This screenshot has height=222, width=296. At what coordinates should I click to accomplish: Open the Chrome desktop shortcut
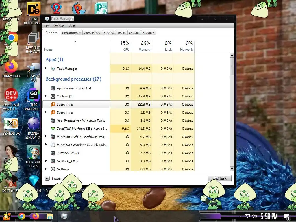(11, 38)
